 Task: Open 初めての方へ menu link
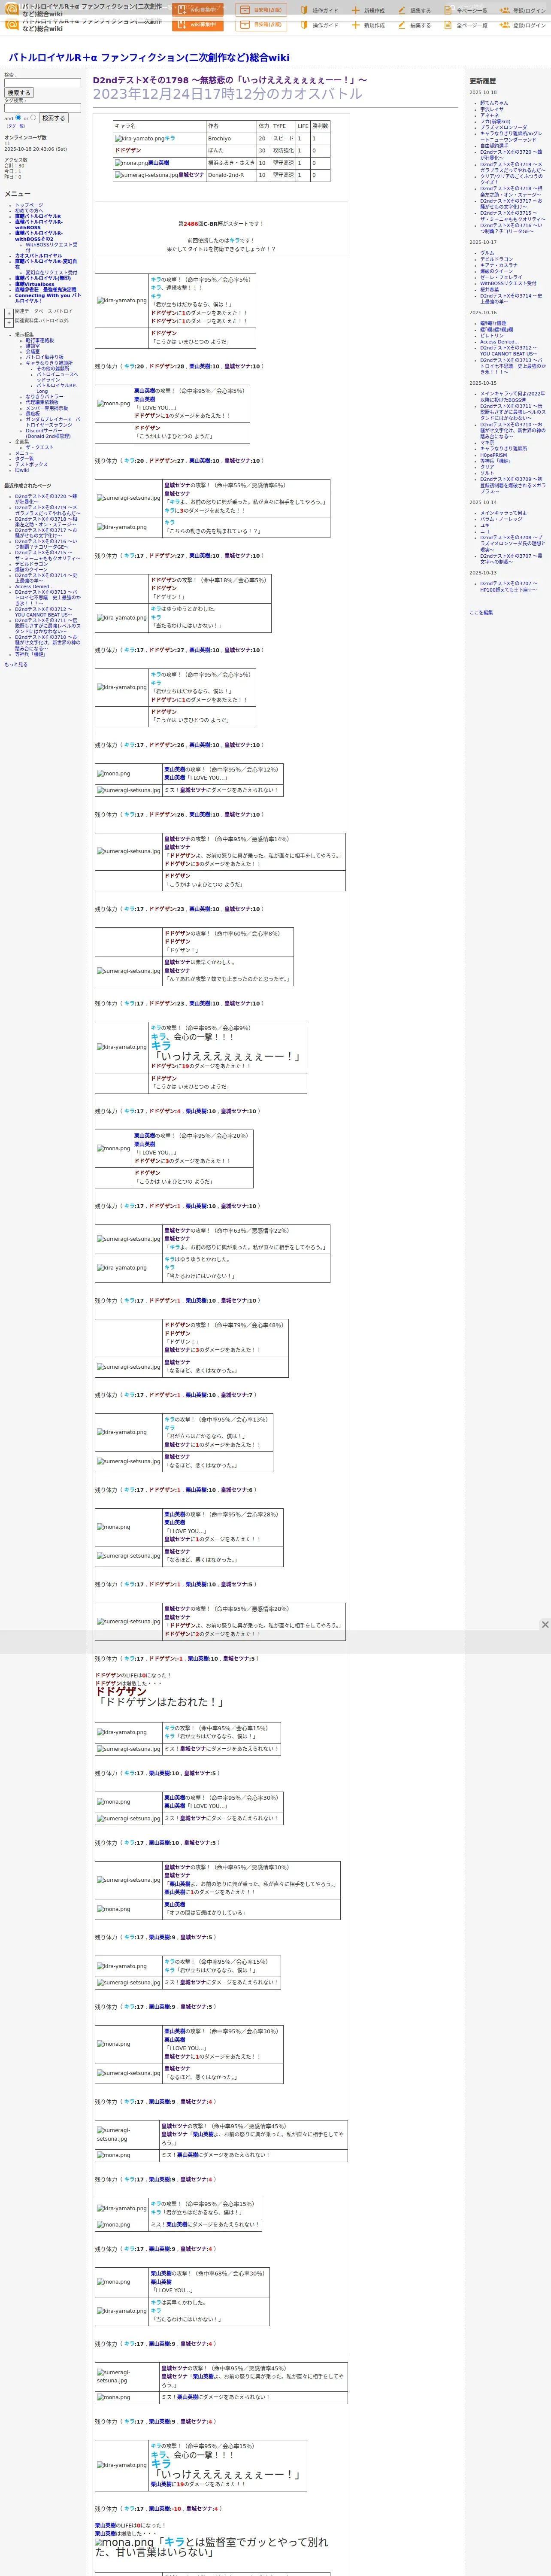[29, 210]
